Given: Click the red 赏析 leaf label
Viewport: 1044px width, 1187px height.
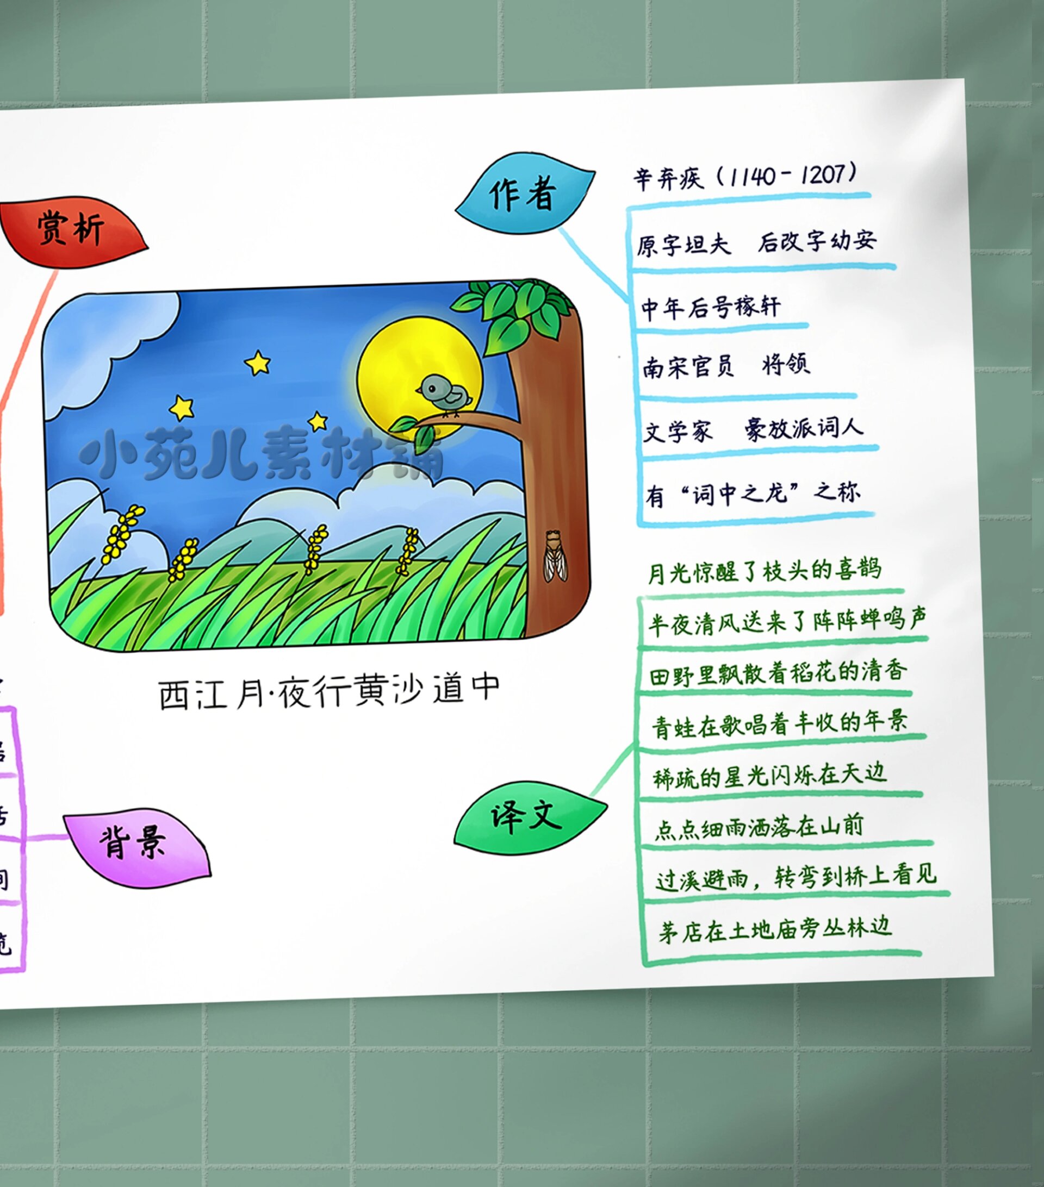Looking at the screenshot, I should (x=71, y=229).
